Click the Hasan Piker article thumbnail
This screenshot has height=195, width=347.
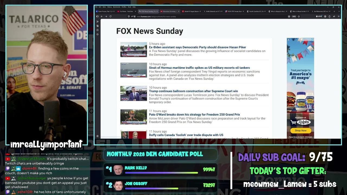click(x=134, y=49)
